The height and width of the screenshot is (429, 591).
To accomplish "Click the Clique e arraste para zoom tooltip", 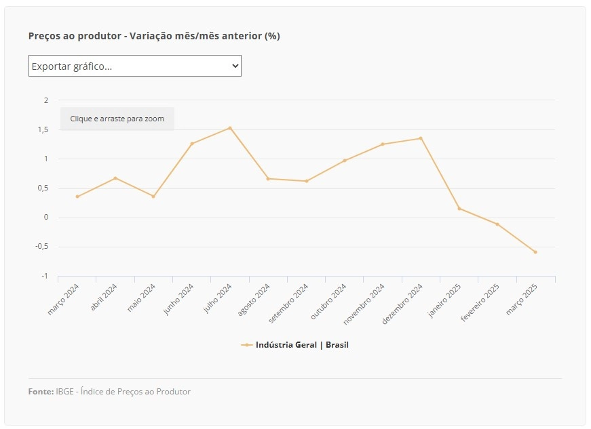I will 117,119.
